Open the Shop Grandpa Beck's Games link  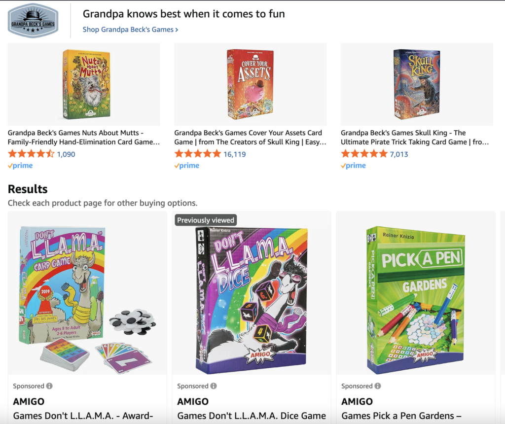point(130,30)
